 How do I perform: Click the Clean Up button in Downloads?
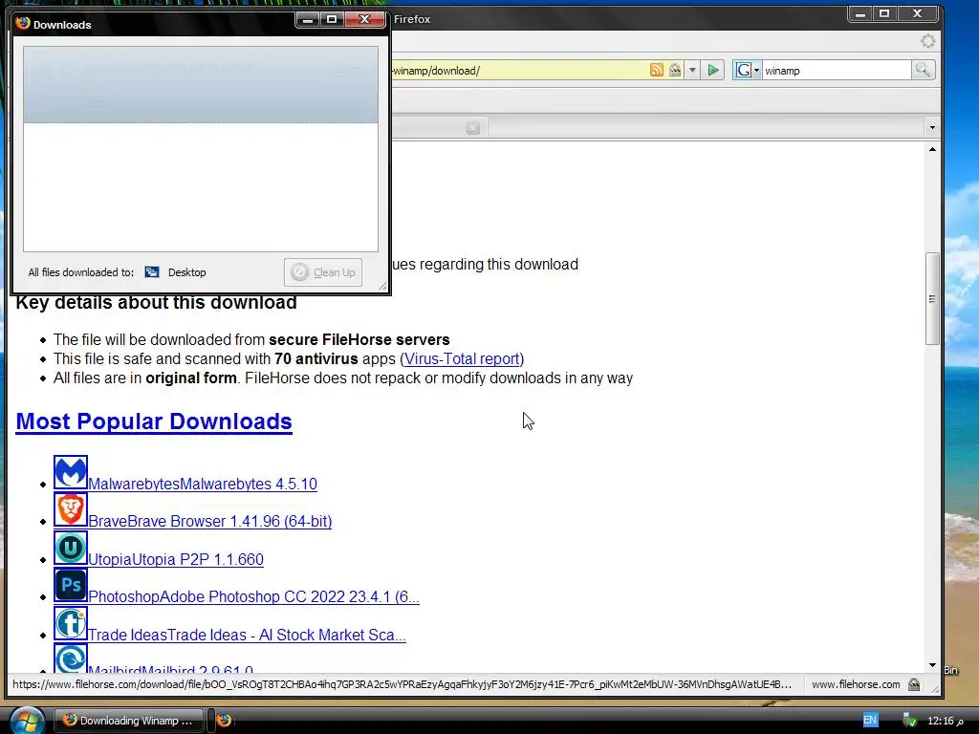pyautogui.click(x=323, y=272)
